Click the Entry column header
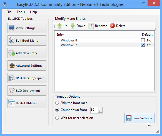The image size is (162, 136). click(97, 34)
